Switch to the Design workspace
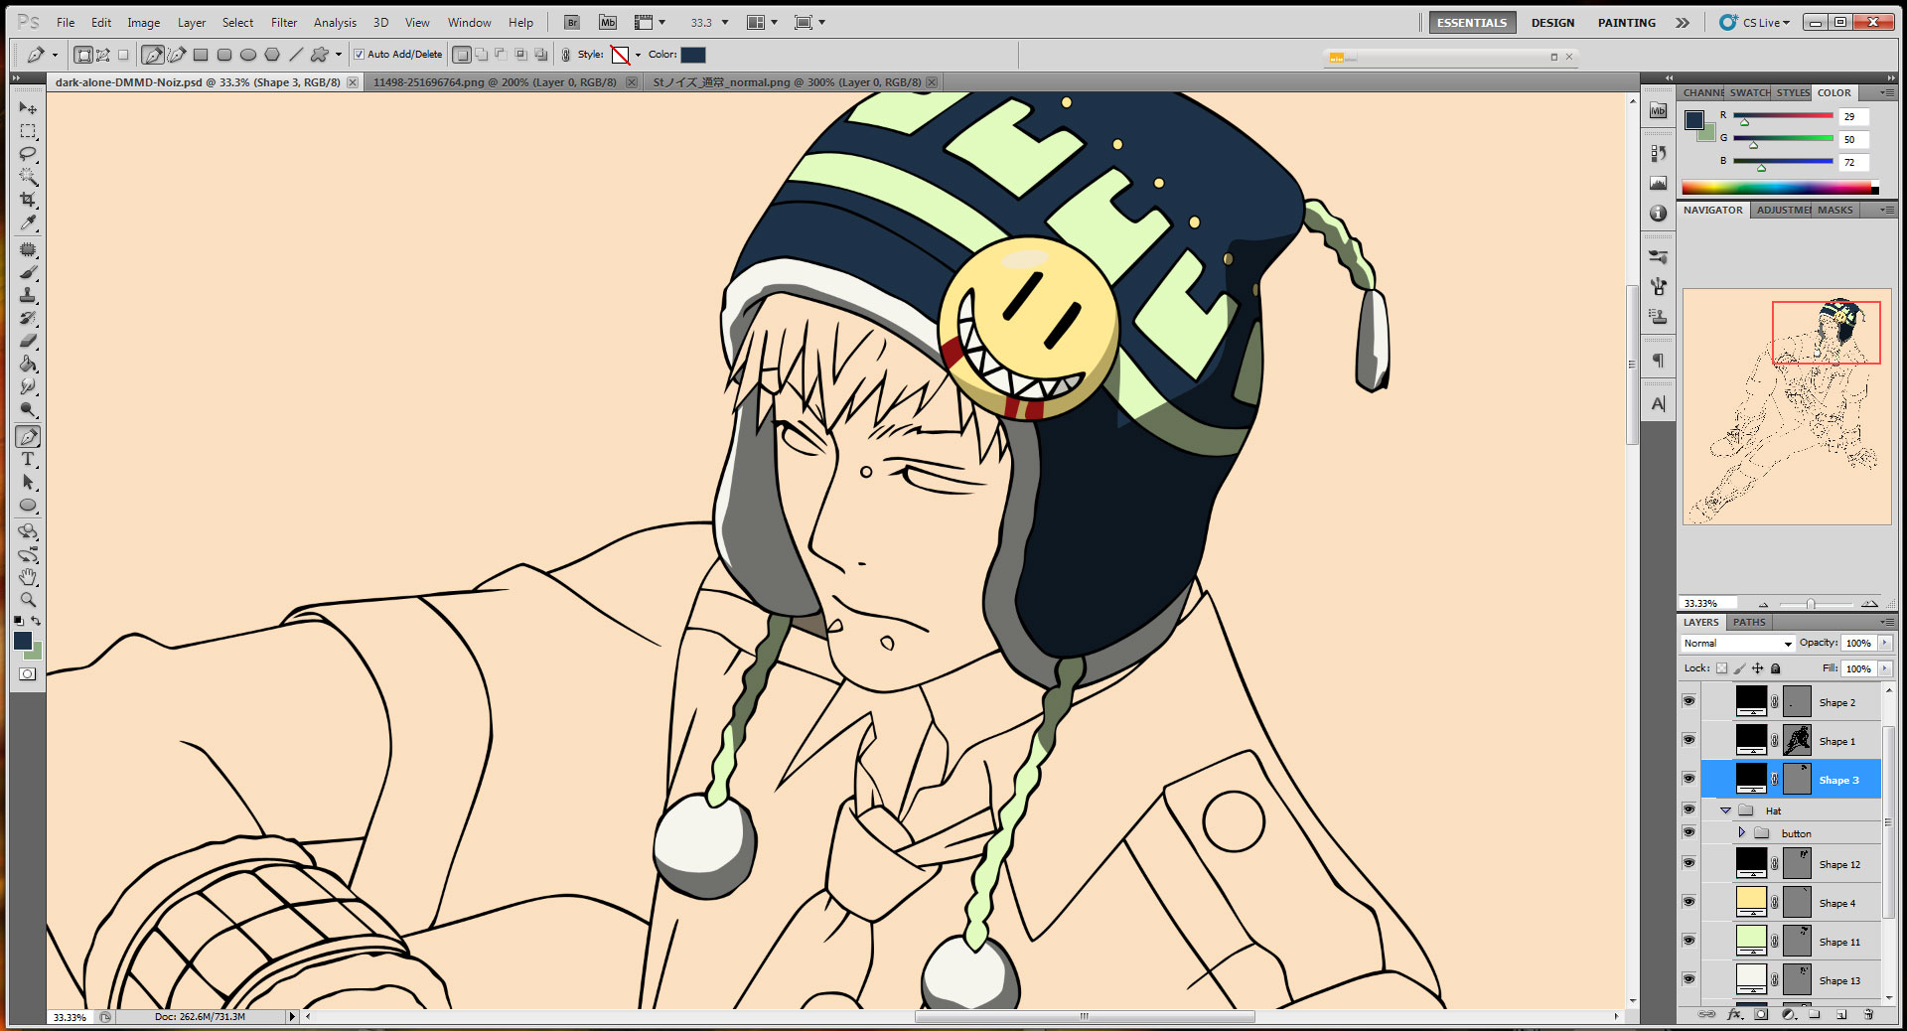This screenshot has width=1907, height=1031. 1552,23
